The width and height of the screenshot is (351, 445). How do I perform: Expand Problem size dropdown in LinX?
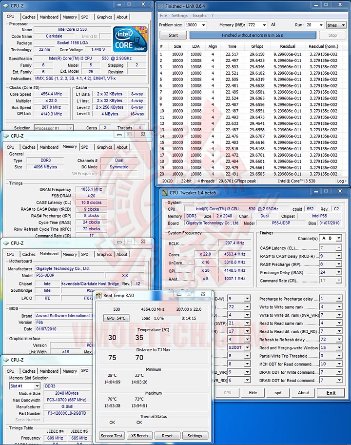203,25
